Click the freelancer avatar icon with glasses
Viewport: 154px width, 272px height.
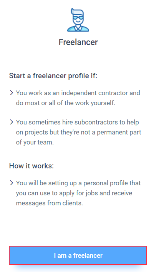78,20
